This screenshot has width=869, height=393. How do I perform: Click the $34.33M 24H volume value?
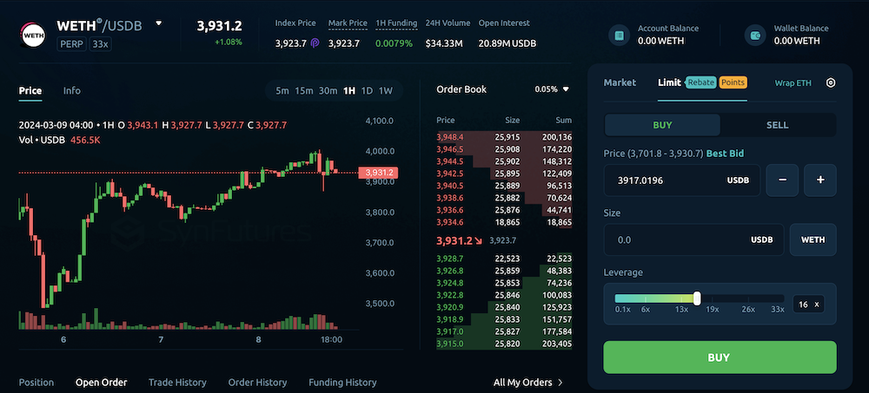(x=444, y=43)
